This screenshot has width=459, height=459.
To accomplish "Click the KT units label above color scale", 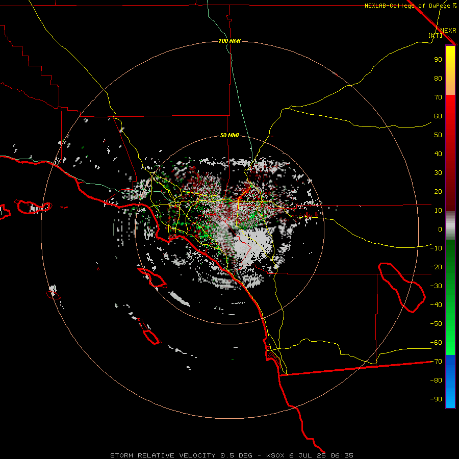I will [436, 35].
